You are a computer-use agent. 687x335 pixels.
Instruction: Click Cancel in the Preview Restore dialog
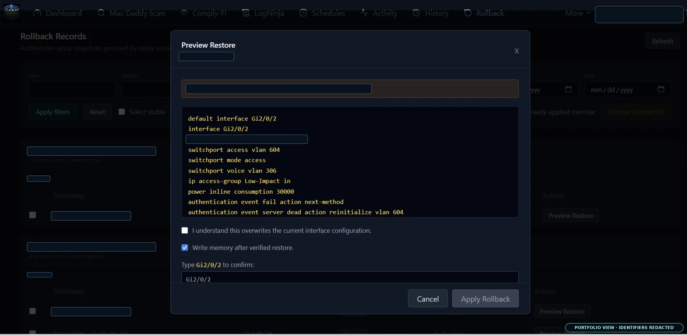428,299
